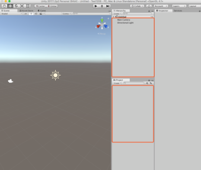201x170 pixels.
Task: Open the Shaded draw mode dropdown
Action: (12, 14)
